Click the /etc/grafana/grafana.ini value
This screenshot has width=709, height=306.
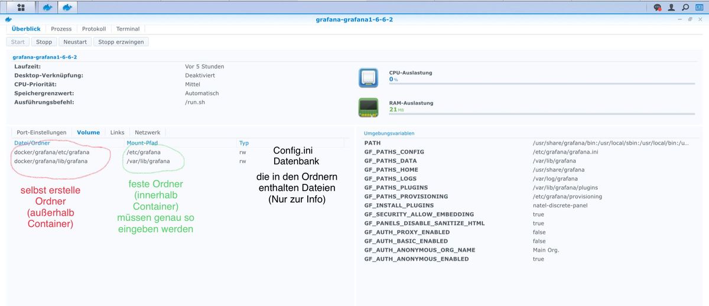pos(565,152)
